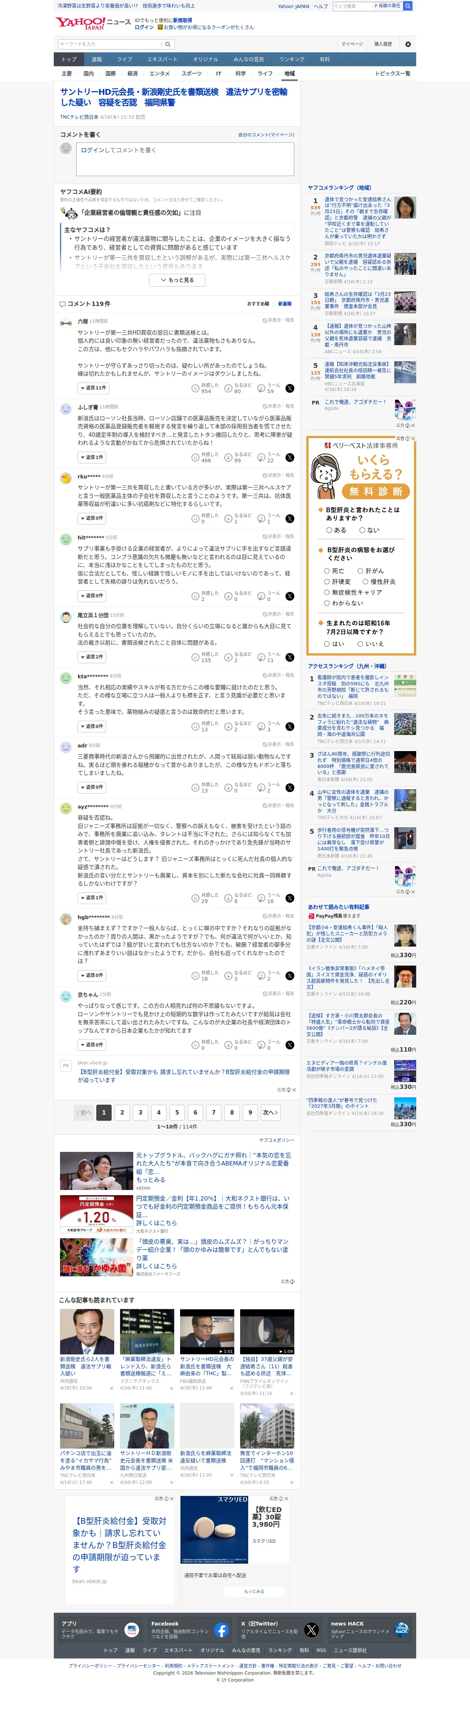The width and height of the screenshot is (470, 1724).
Task: Click the blue web search button
Action: coord(408,6)
